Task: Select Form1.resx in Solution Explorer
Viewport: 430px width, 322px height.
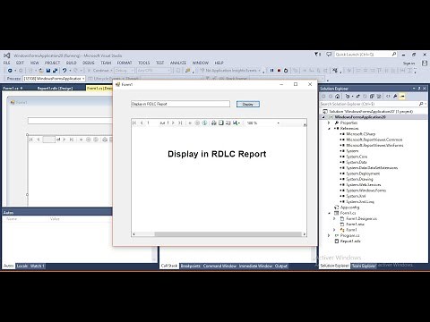Action: [355, 225]
